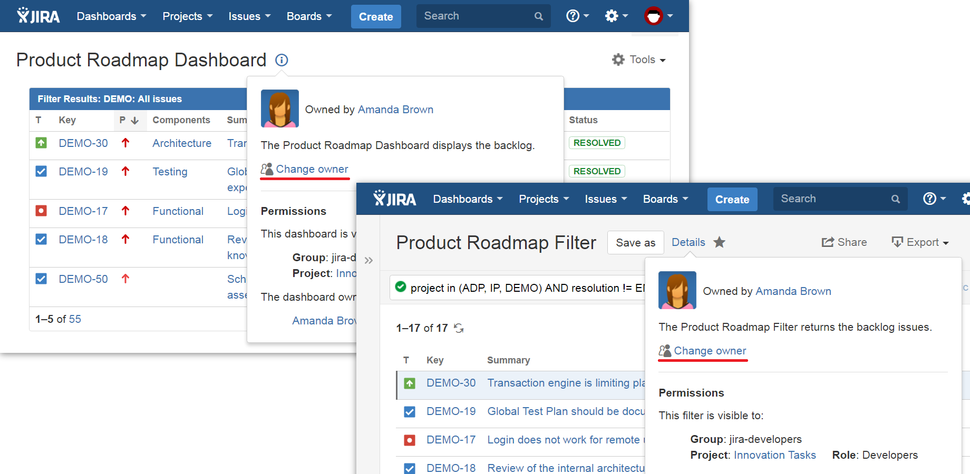Click improvement type icon for dashboard DEMO-30
The height and width of the screenshot is (474, 970).
coord(41,143)
